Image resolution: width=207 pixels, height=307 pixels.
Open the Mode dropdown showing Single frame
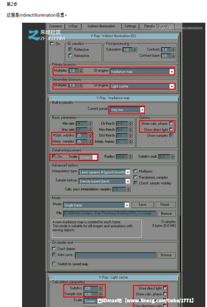(x=96, y=205)
